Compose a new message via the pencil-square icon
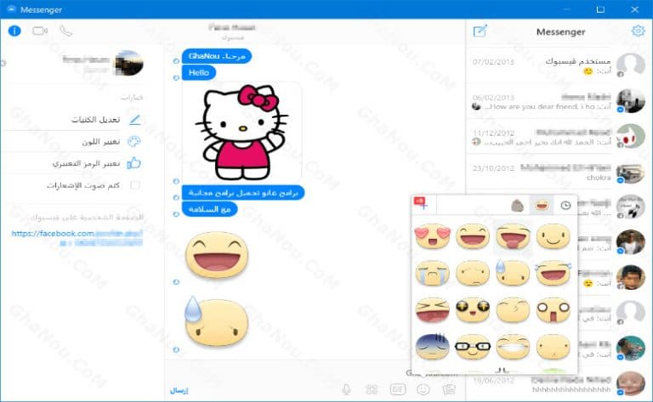This screenshot has width=653, height=402. pyautogui.click(x=480, y=31)
